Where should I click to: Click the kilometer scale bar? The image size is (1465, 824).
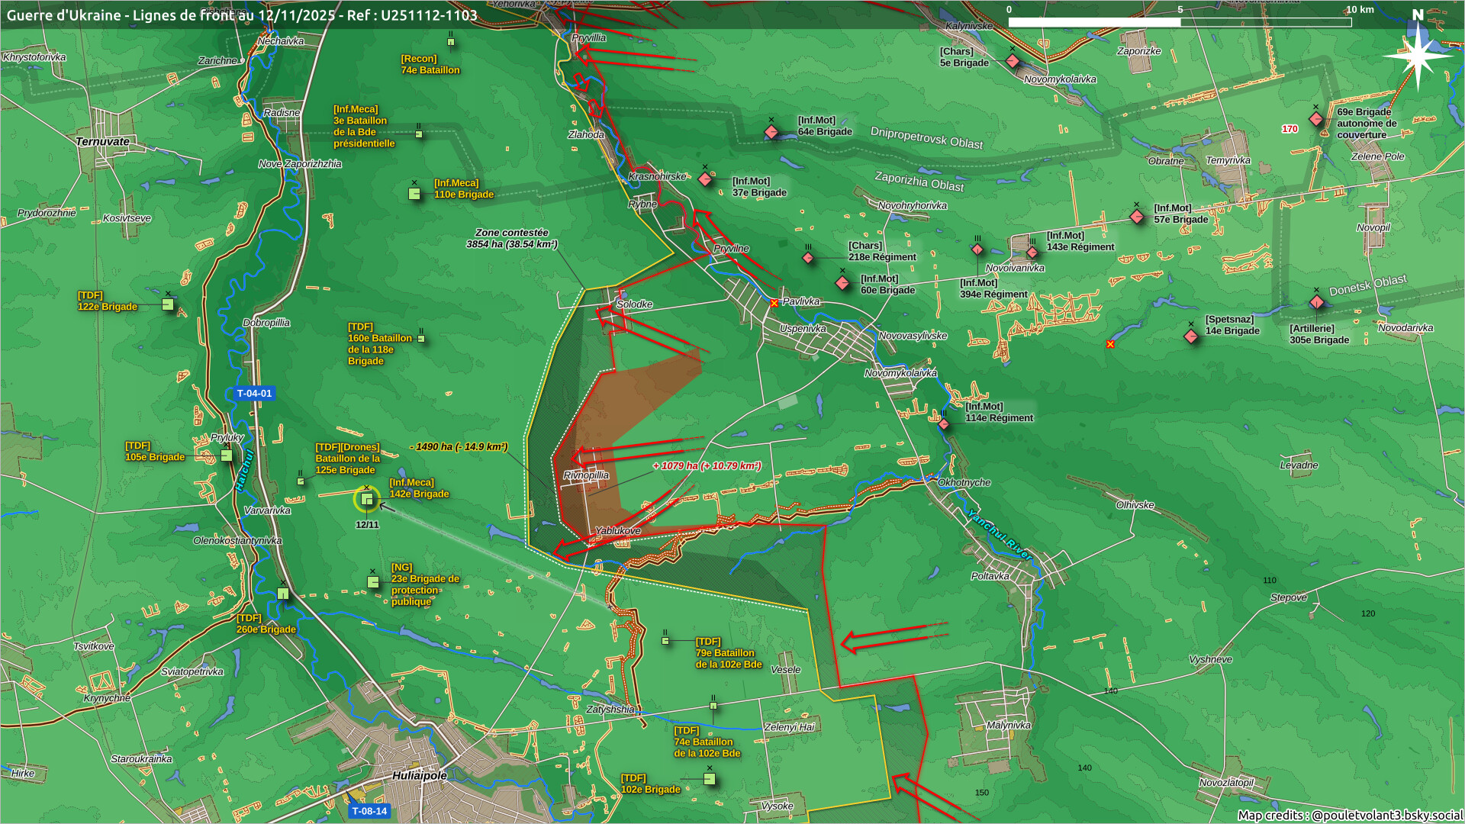(x=1180, y=22)
